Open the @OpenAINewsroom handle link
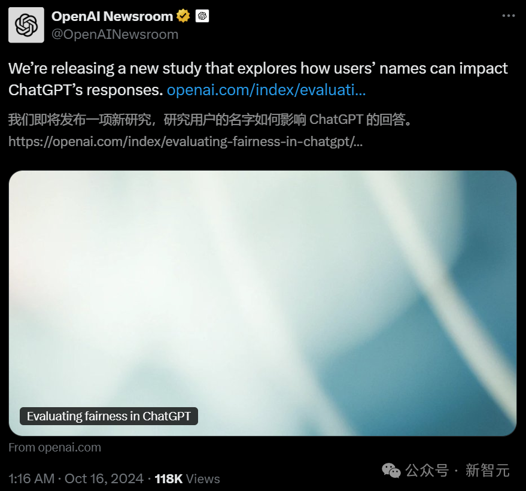Viewport: 526px width, 491px height. coord(115,34)
